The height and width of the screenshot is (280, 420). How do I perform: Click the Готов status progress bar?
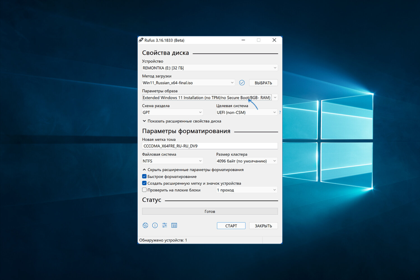tap(210, 211)
